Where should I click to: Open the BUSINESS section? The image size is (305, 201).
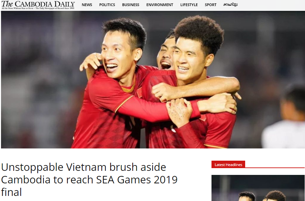coord(131,5)
